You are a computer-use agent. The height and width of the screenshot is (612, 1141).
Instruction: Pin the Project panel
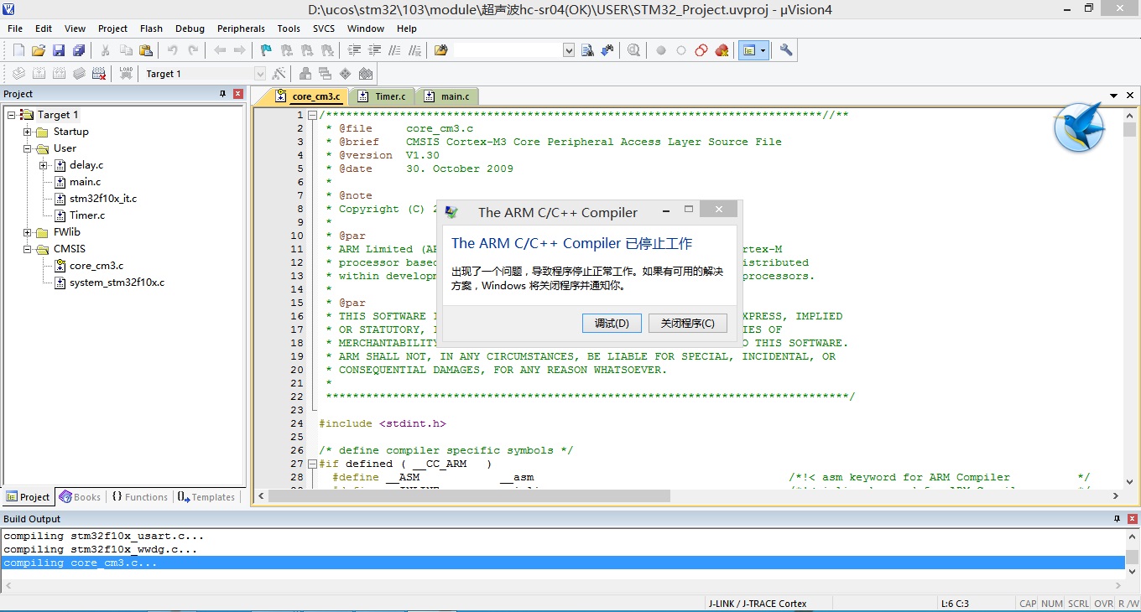pos(223,94)
